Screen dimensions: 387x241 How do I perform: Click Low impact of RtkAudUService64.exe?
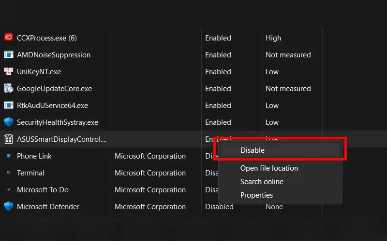[x=272, y=106]
